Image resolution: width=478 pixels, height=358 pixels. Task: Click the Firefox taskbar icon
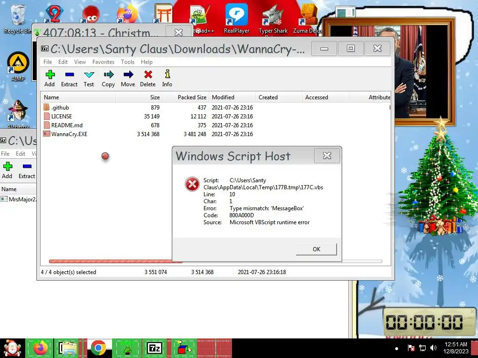[x=40, y=348]
